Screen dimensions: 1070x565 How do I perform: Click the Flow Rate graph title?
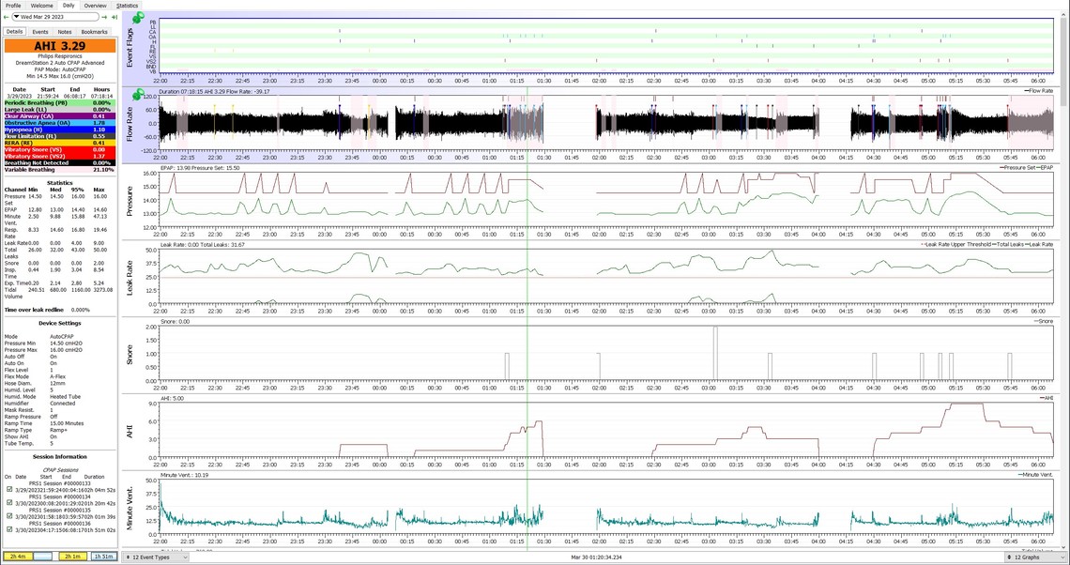[130, 123]
